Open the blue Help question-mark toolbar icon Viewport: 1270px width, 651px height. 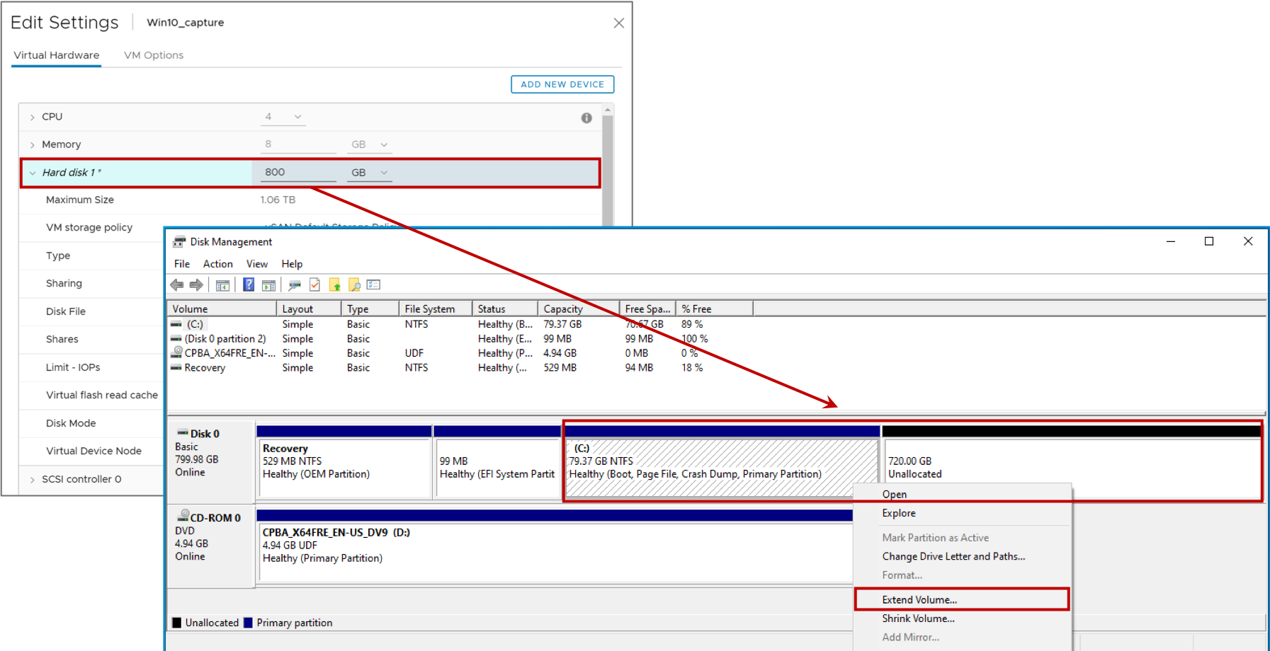(249, 284)
